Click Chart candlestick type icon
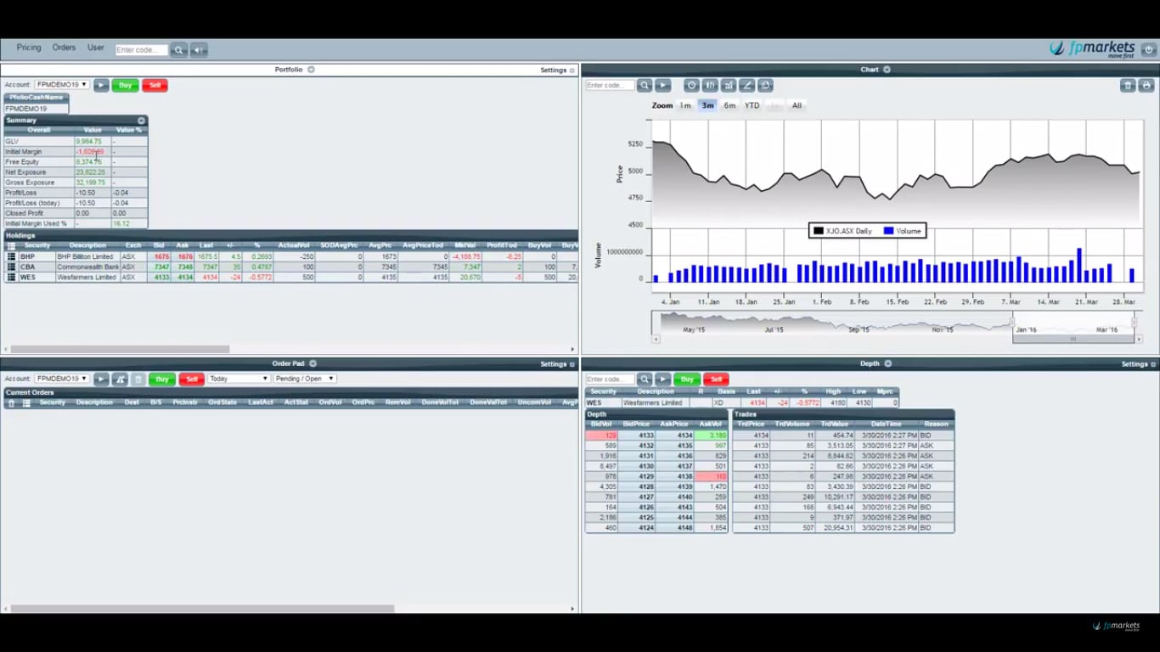Image resolution: width=1160 pixels, height=652 pixels. pyautogui.click(x=710, y=86)
